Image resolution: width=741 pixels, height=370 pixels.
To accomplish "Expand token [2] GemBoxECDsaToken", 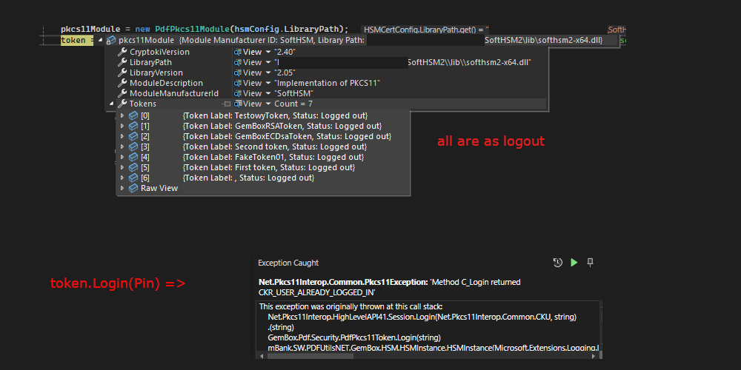I will 122,136.
